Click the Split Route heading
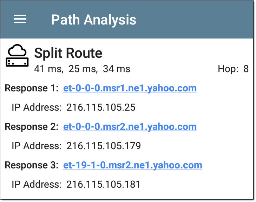 (68, 53)
